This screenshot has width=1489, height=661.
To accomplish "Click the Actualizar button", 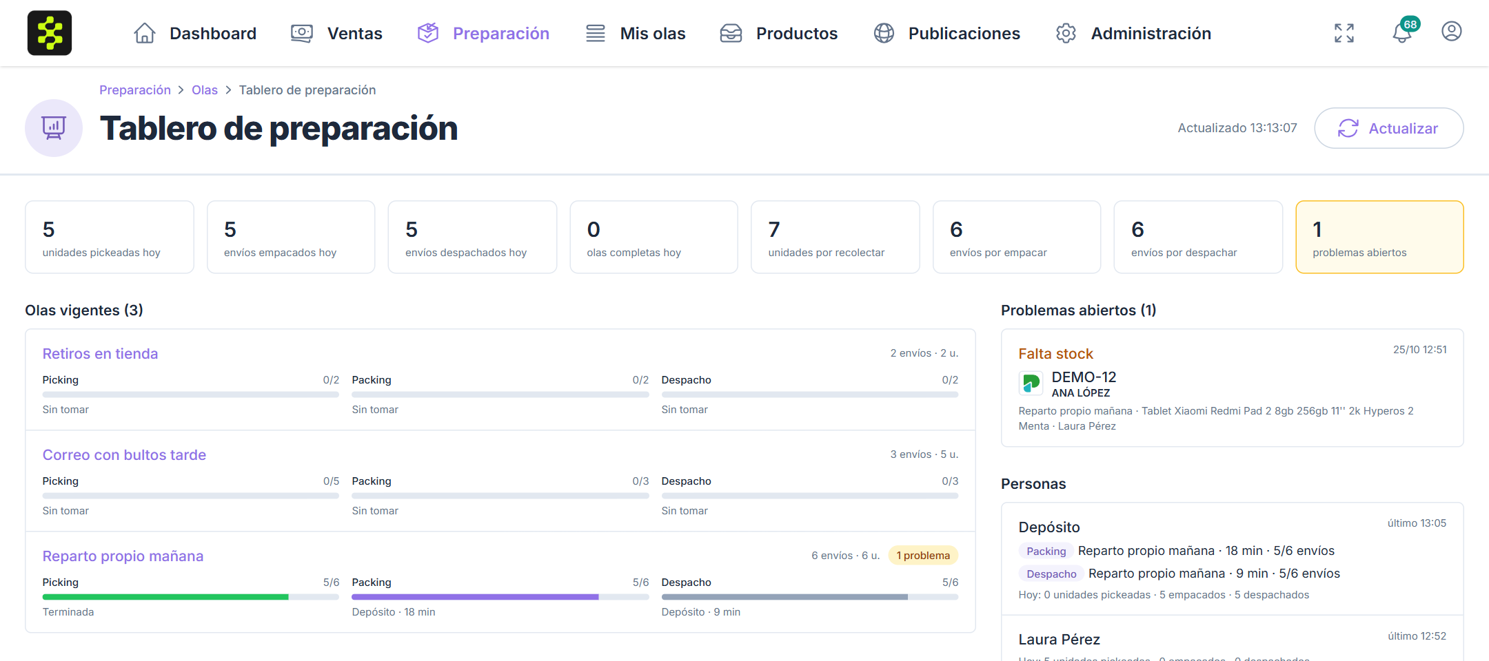I will [x=1389, y=128].
